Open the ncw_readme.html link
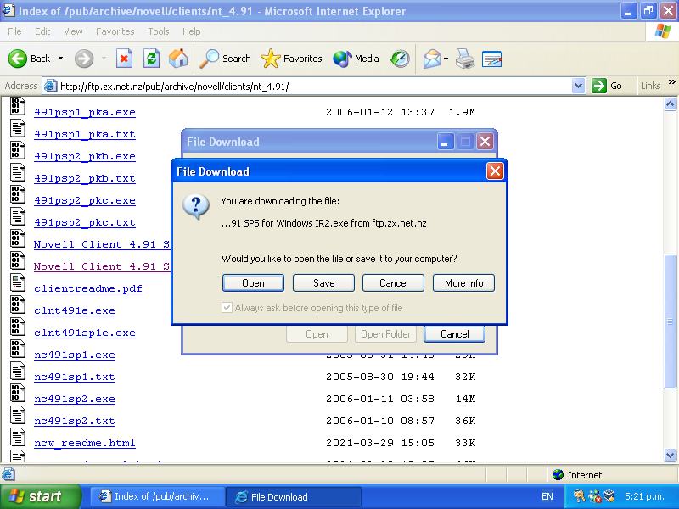The image size is (679, 509). (85, 443)
